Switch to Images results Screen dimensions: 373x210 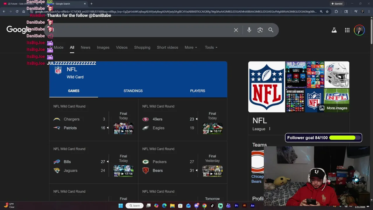coord(103,48)
